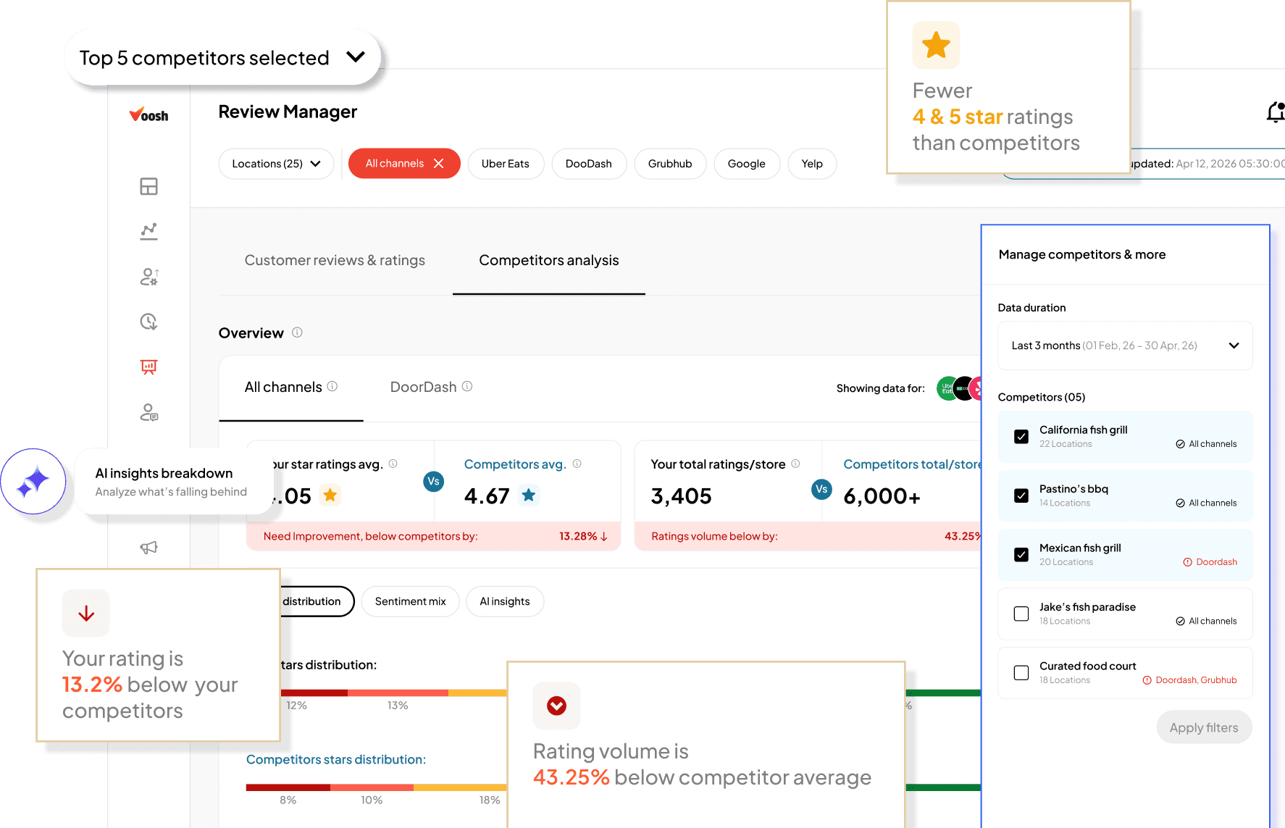Expand Top 5 competitors selected dropdown
This screenshot has width=1285, height=828.
(x=222, y=57)
